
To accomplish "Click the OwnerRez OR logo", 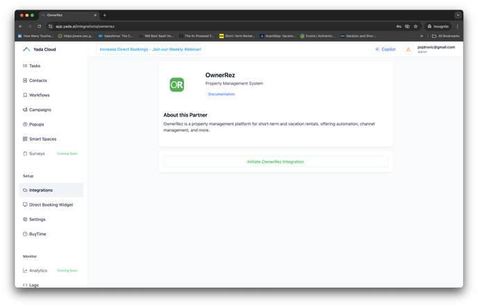I will (176, 85).
